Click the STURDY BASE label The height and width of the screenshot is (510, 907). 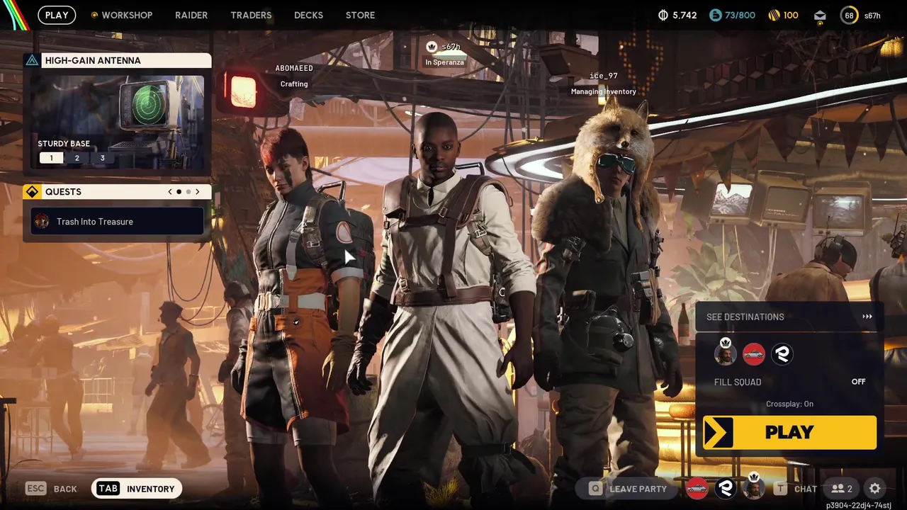(x=64, y=144)
